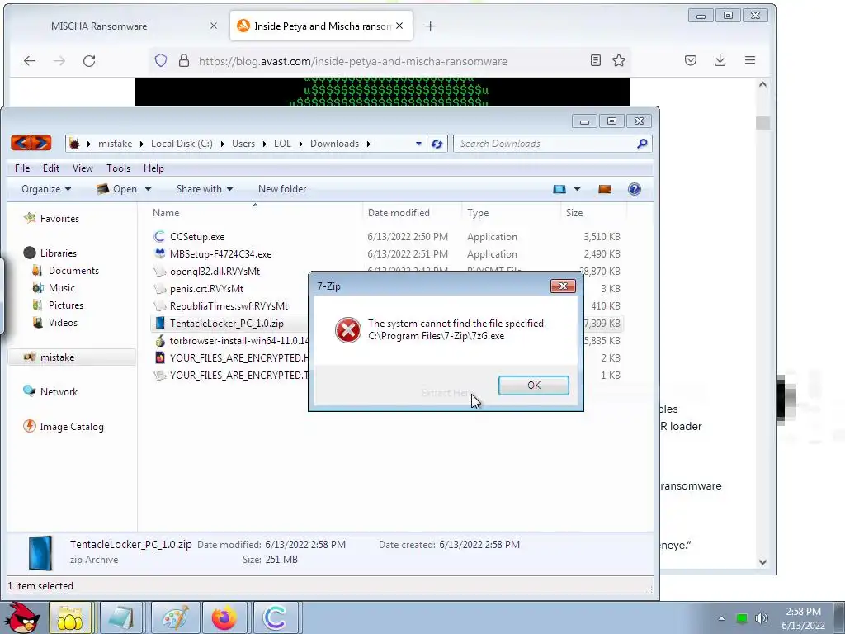Click Explorer back arrow button

click(x=21, y=143)
